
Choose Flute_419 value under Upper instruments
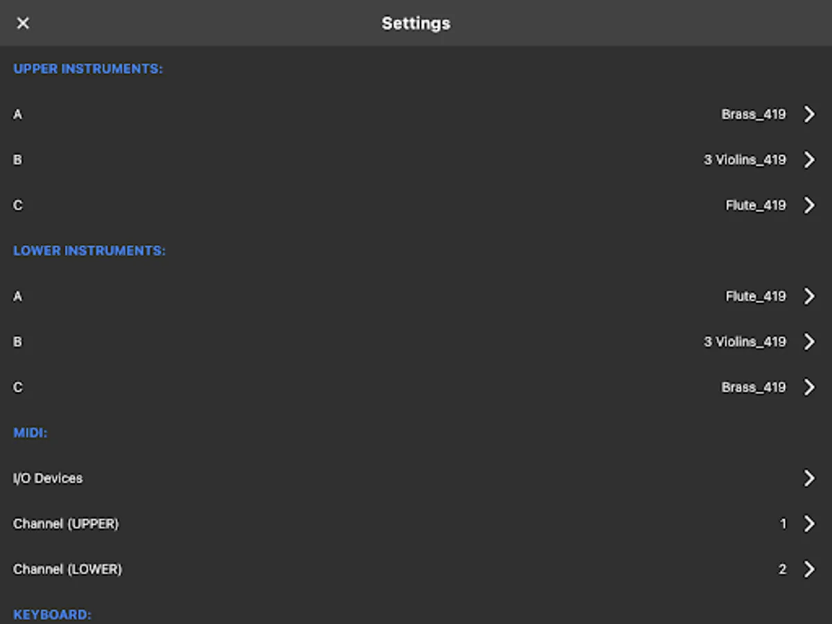click(x=755, y=205)
